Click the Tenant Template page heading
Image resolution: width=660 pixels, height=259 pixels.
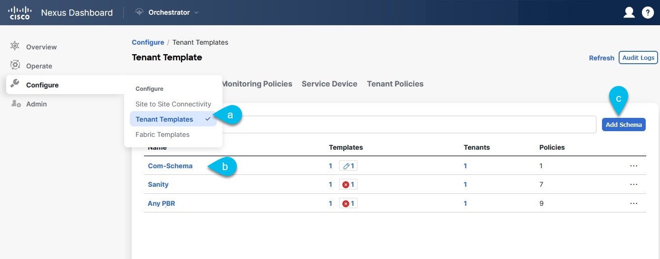[x=167, y=58]
